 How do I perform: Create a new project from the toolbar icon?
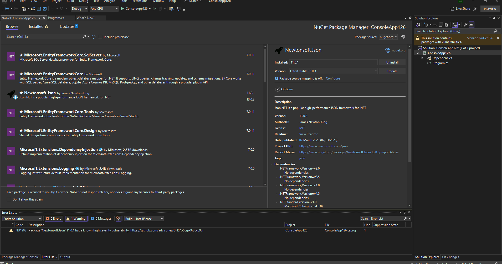click(24, 9)
